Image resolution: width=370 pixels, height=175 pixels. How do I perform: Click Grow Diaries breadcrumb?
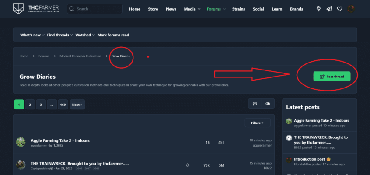pos(121,56)
